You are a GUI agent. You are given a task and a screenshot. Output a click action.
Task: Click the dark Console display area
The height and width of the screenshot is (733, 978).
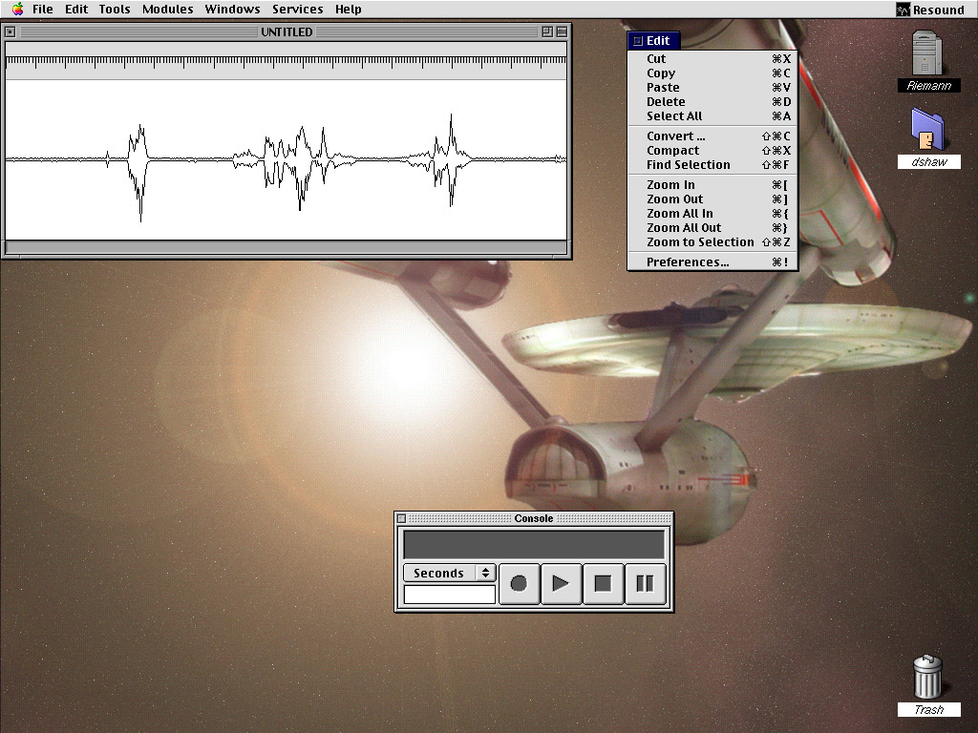534,545
